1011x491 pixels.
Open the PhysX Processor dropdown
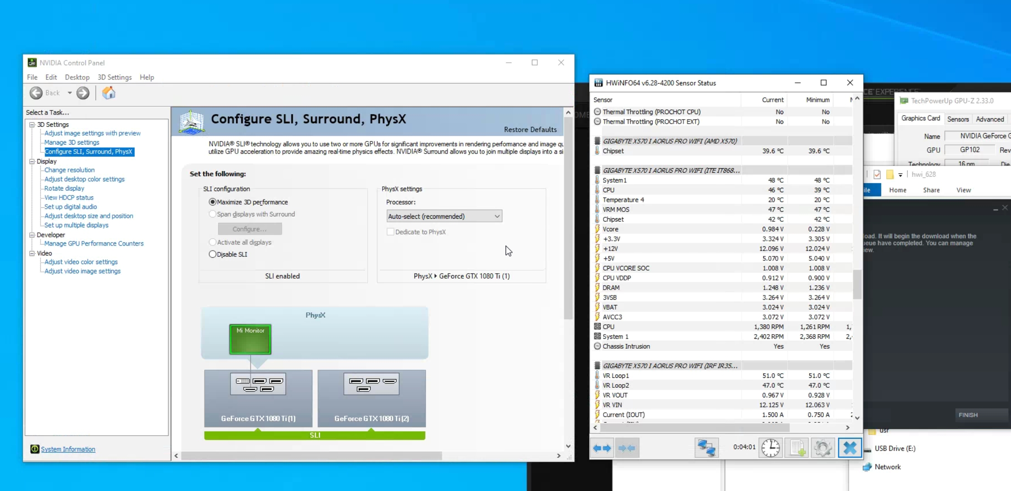pos(444,216)
